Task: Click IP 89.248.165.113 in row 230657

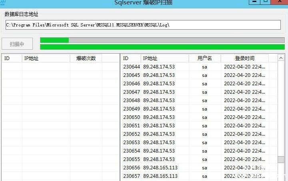Action: tap(160, 176)
